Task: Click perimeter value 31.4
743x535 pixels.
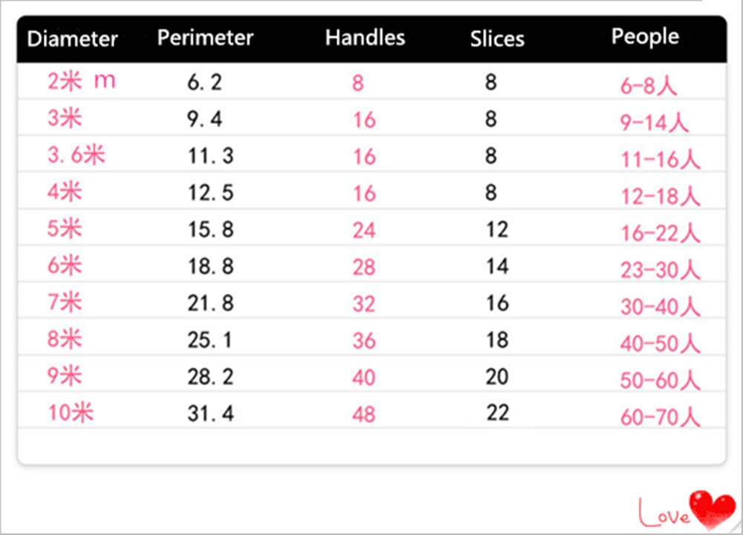Action: click(210, 413)
